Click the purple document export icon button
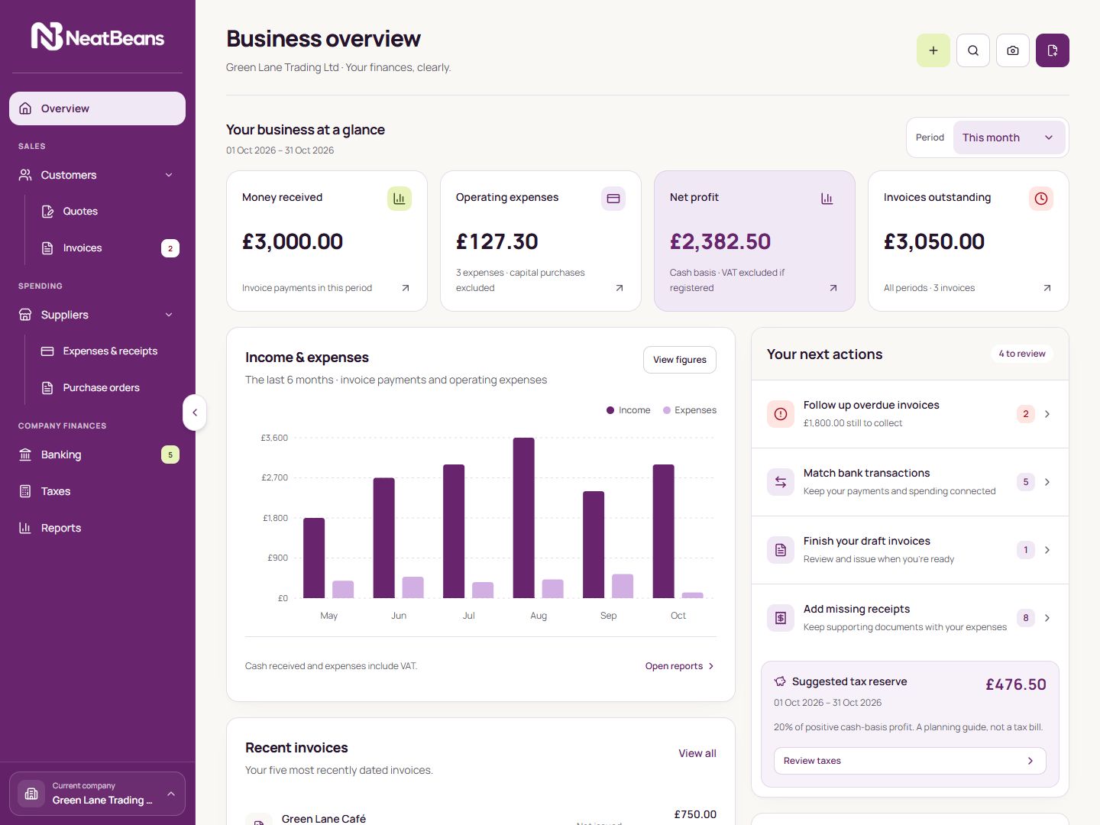The height and width of the screenshot is (825, 1100). (x=1053, y=50)
